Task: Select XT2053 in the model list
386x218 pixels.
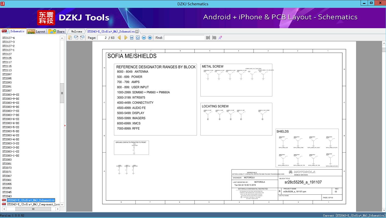Action: click(7, 188)
